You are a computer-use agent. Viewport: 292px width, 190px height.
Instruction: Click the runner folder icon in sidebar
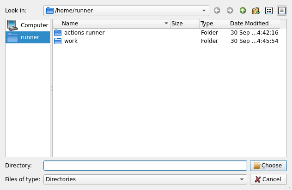coord(12,37)
